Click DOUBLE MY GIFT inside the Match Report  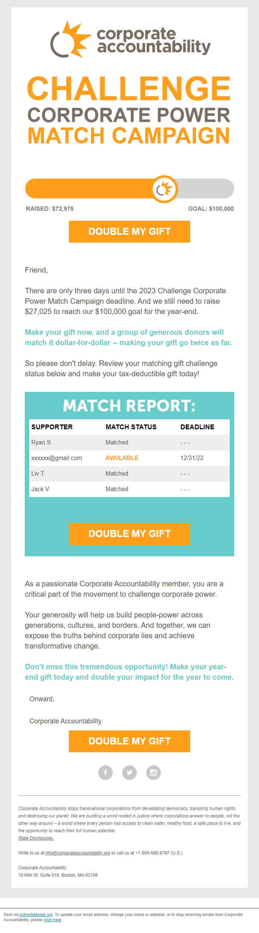pyautogui.click(x=129, y=534)
